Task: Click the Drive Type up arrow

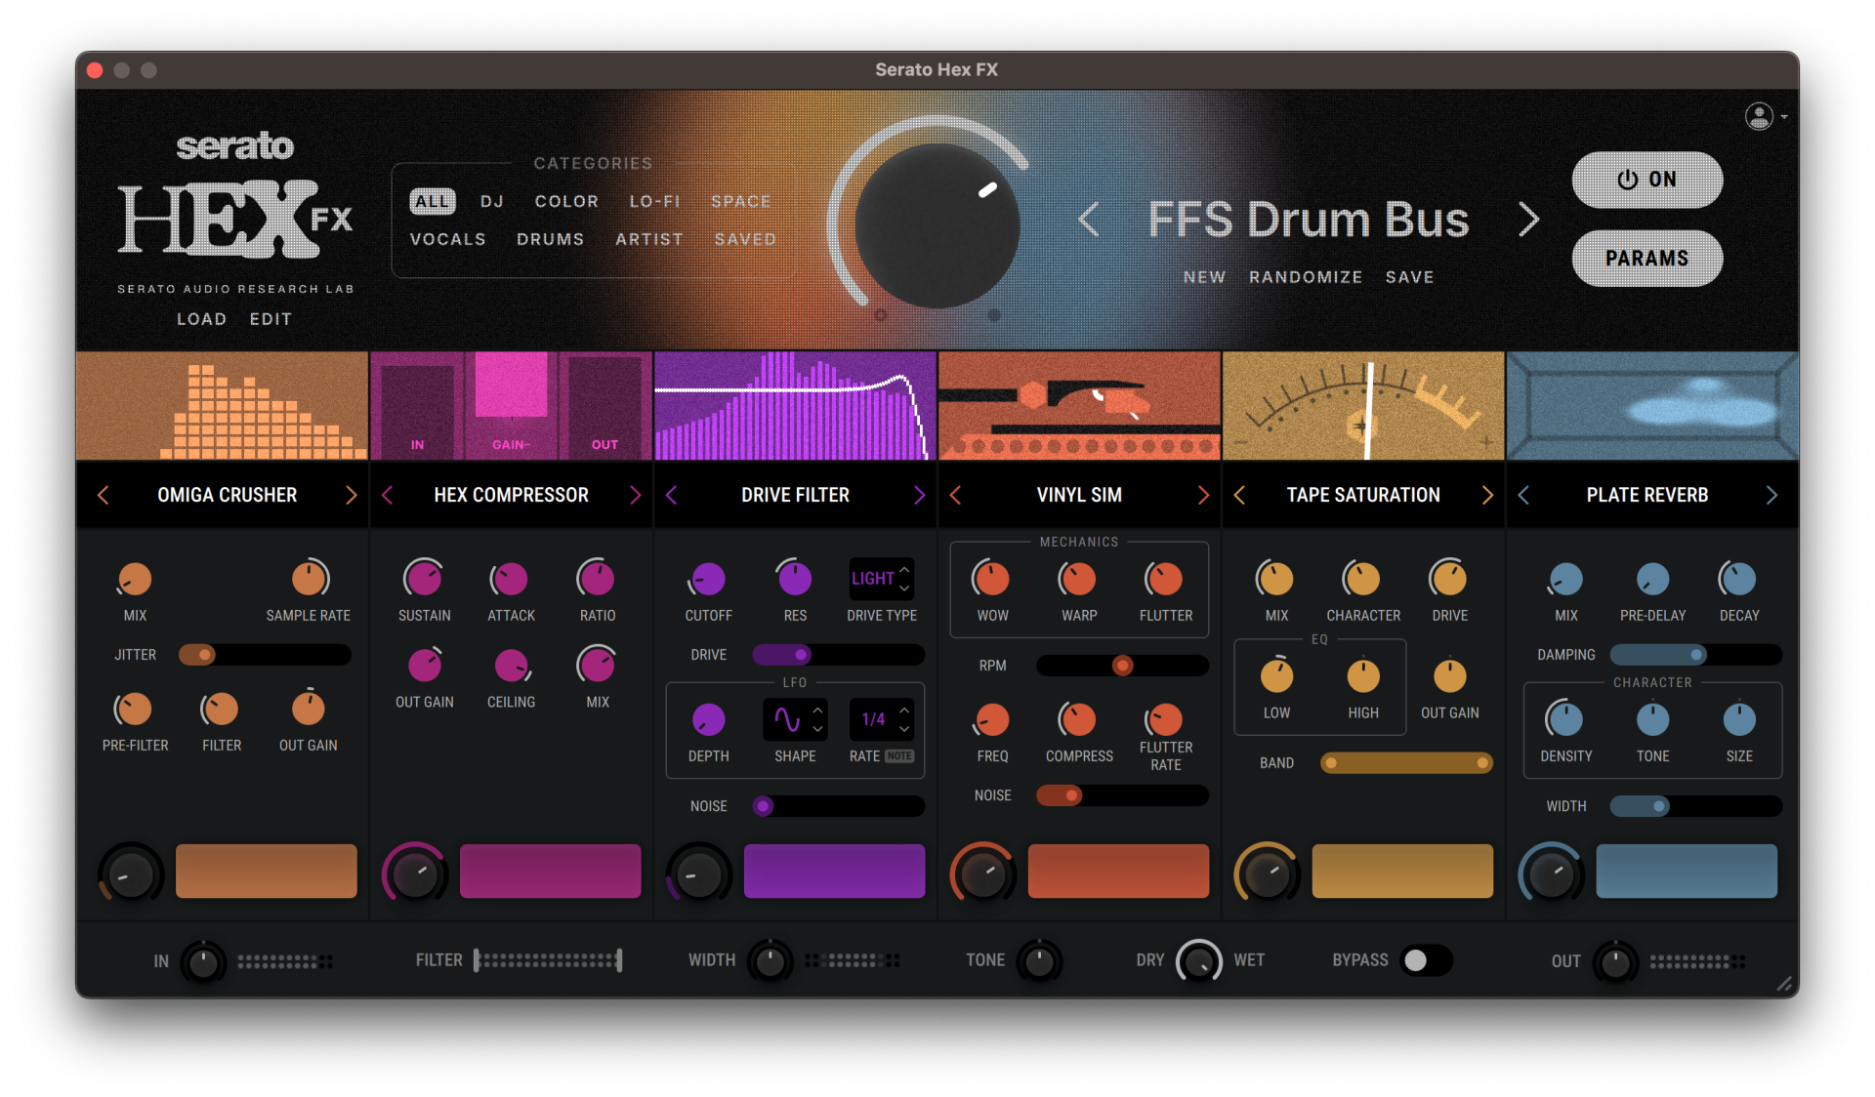Action: (905, 571)
